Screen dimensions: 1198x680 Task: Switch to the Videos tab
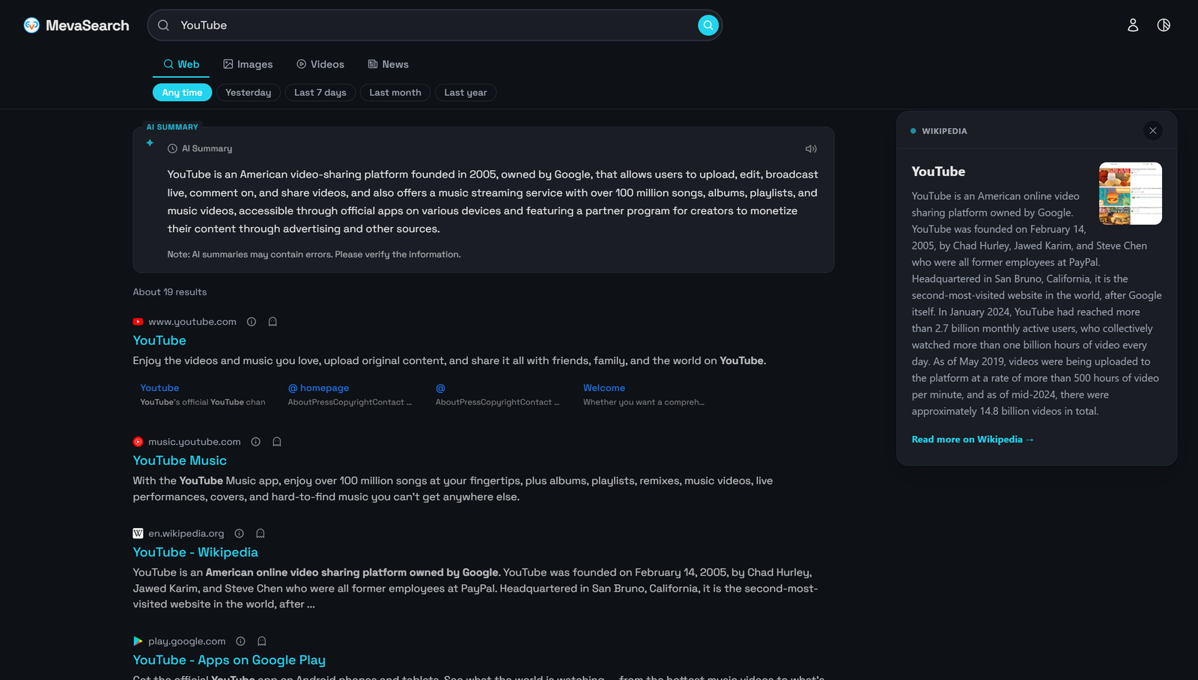click(320, 64)
